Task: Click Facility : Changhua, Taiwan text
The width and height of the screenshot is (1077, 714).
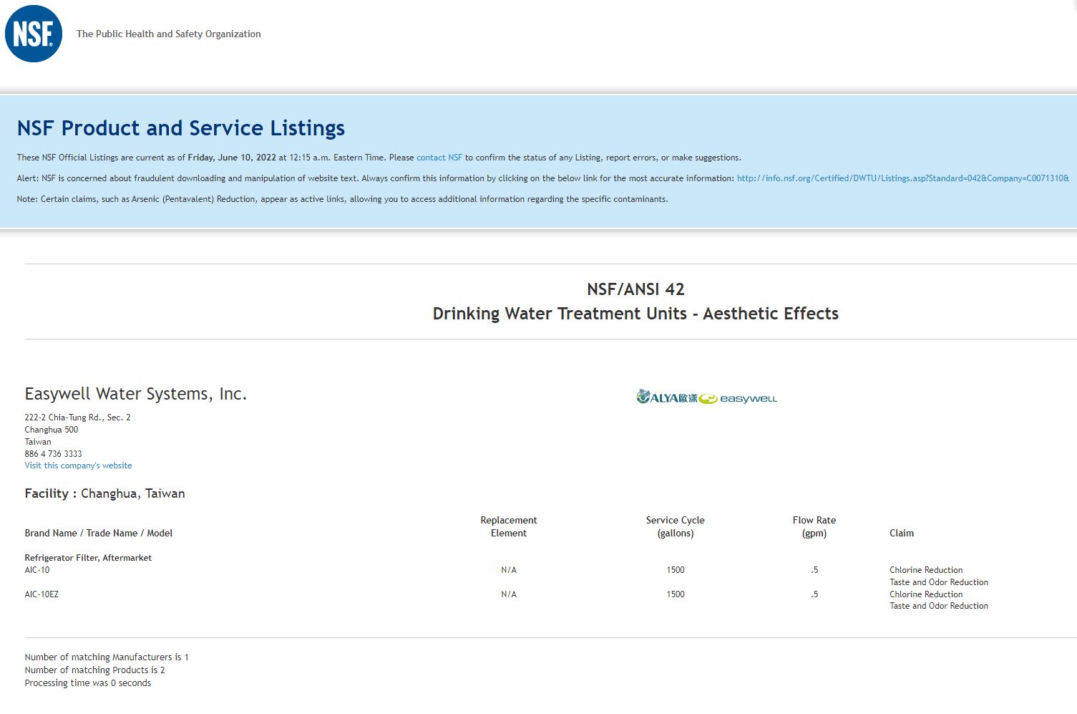Action: point(104,493)
